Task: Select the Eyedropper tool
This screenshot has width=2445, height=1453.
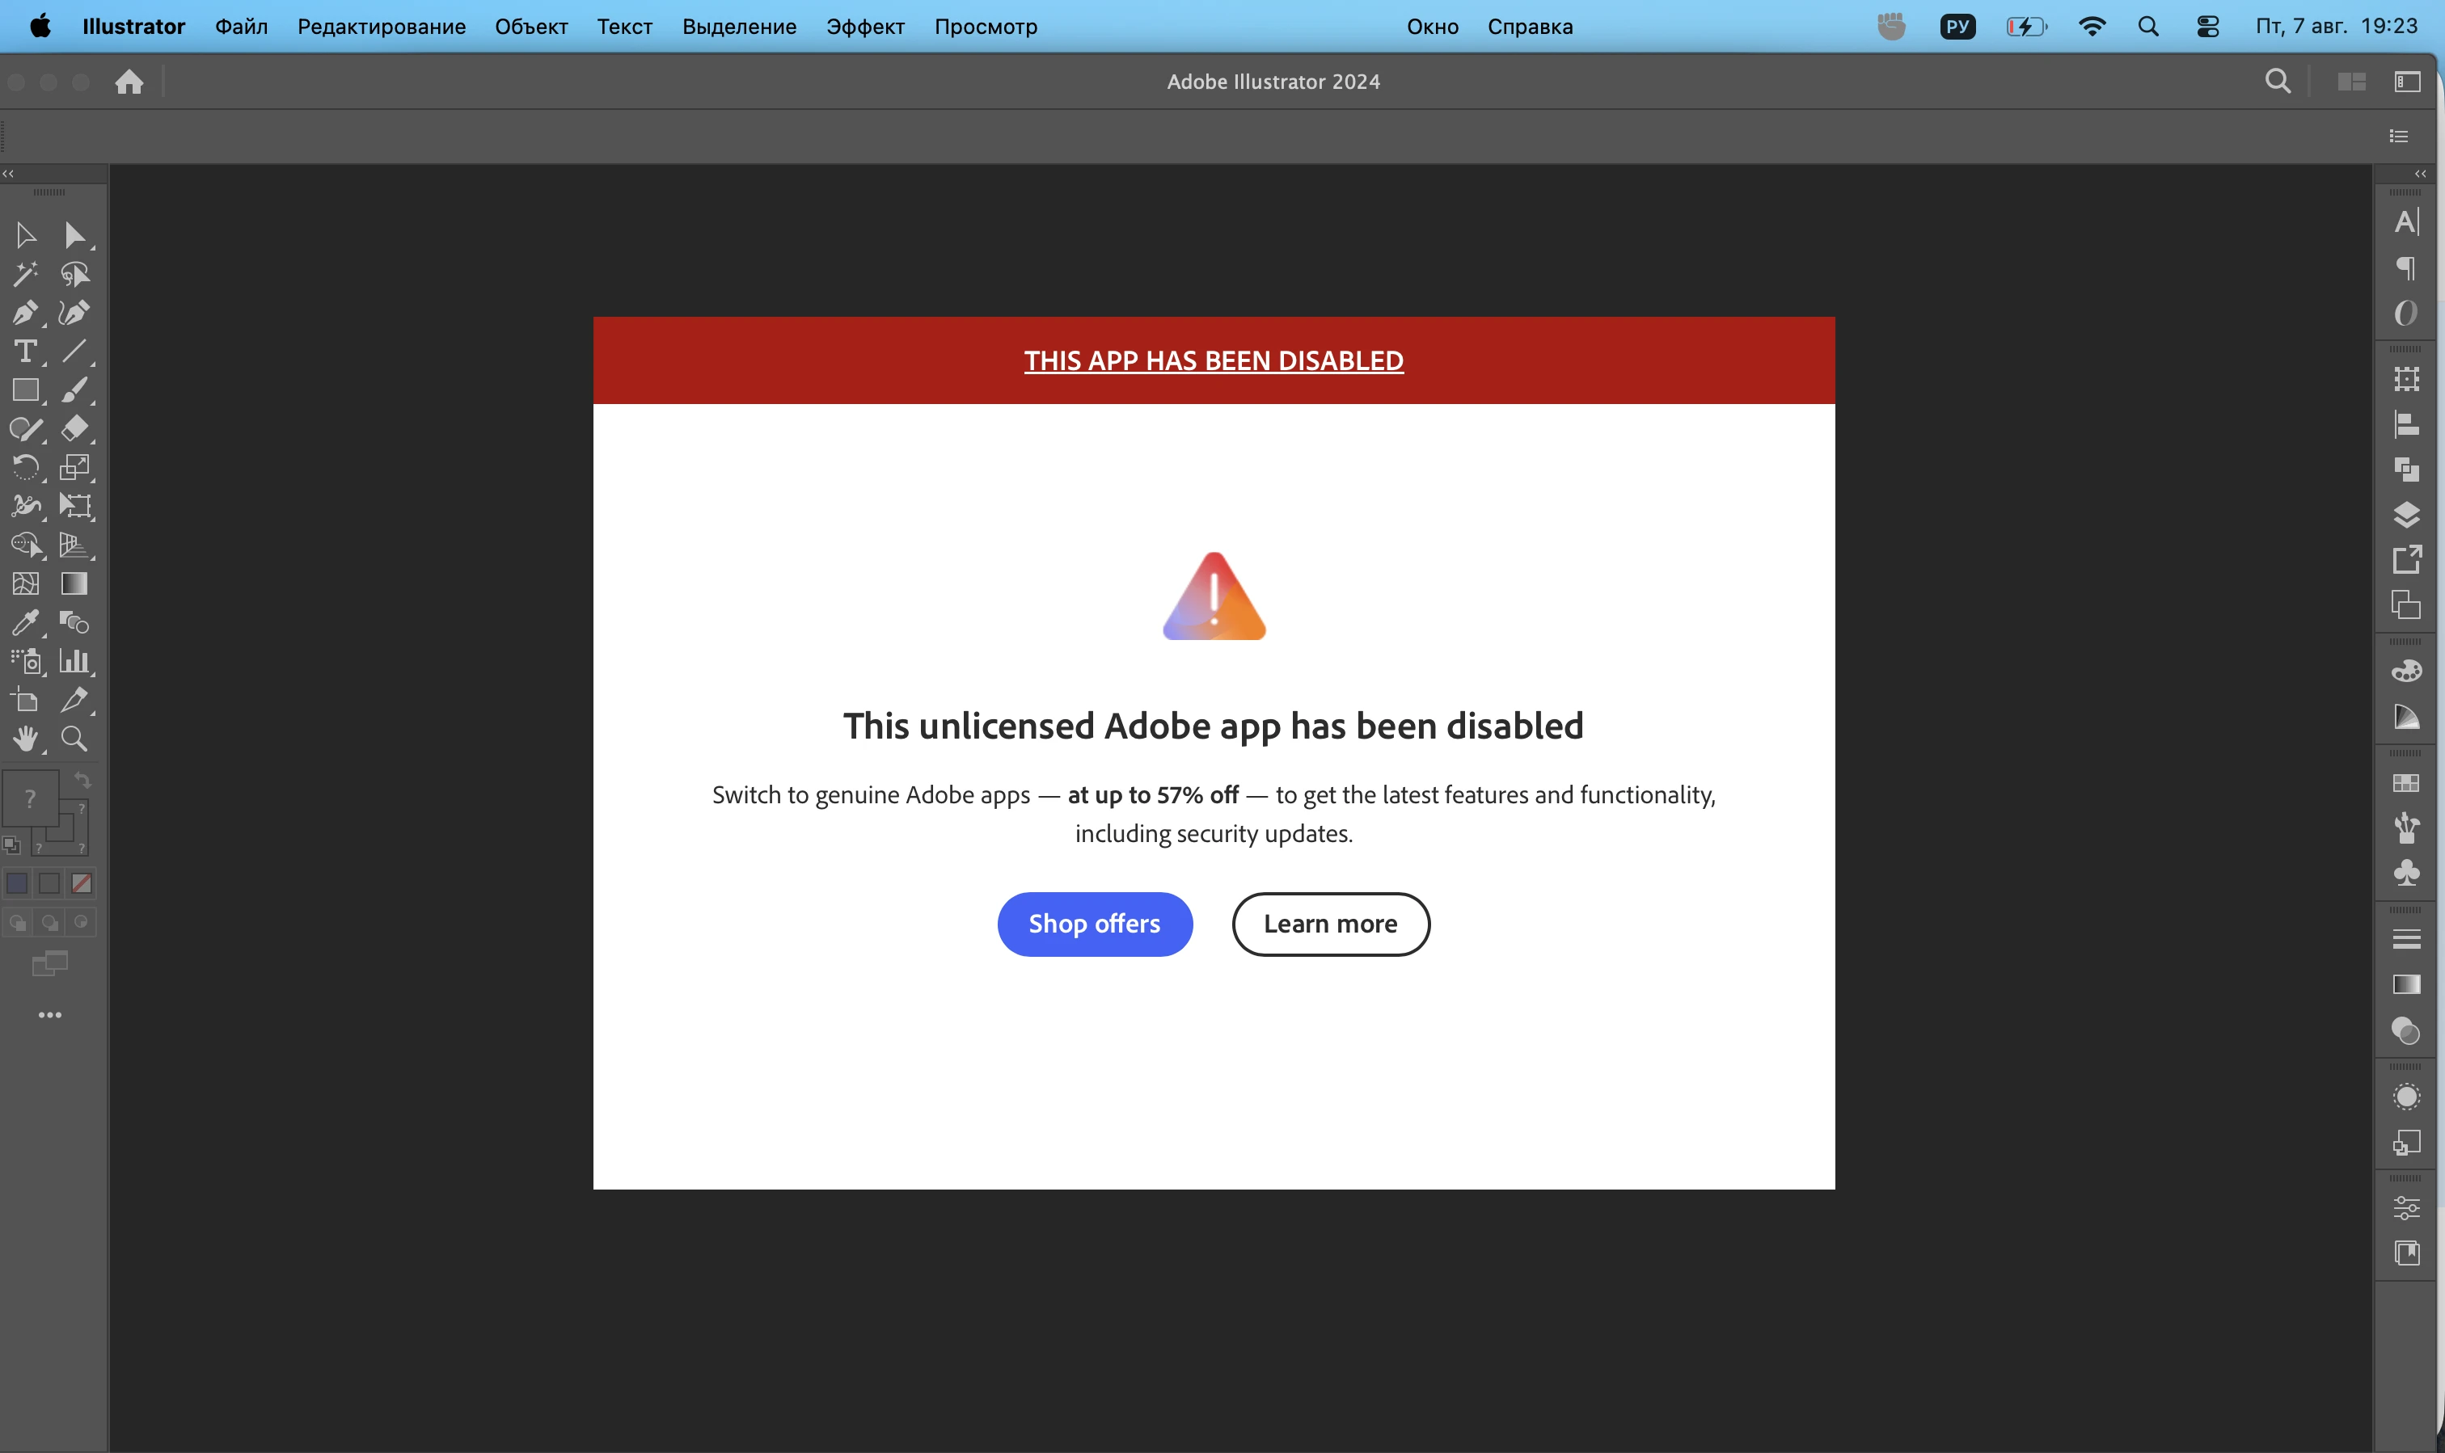Action: (26, 623)
